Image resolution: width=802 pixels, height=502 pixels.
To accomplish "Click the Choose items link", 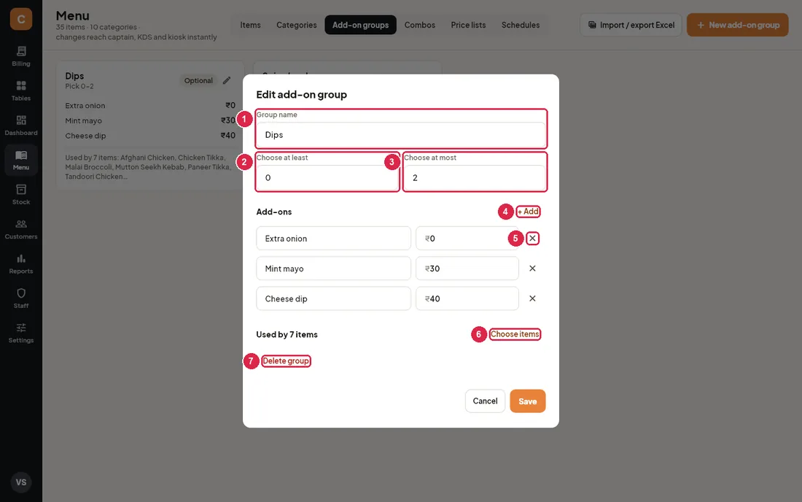I will pos(515,334).
